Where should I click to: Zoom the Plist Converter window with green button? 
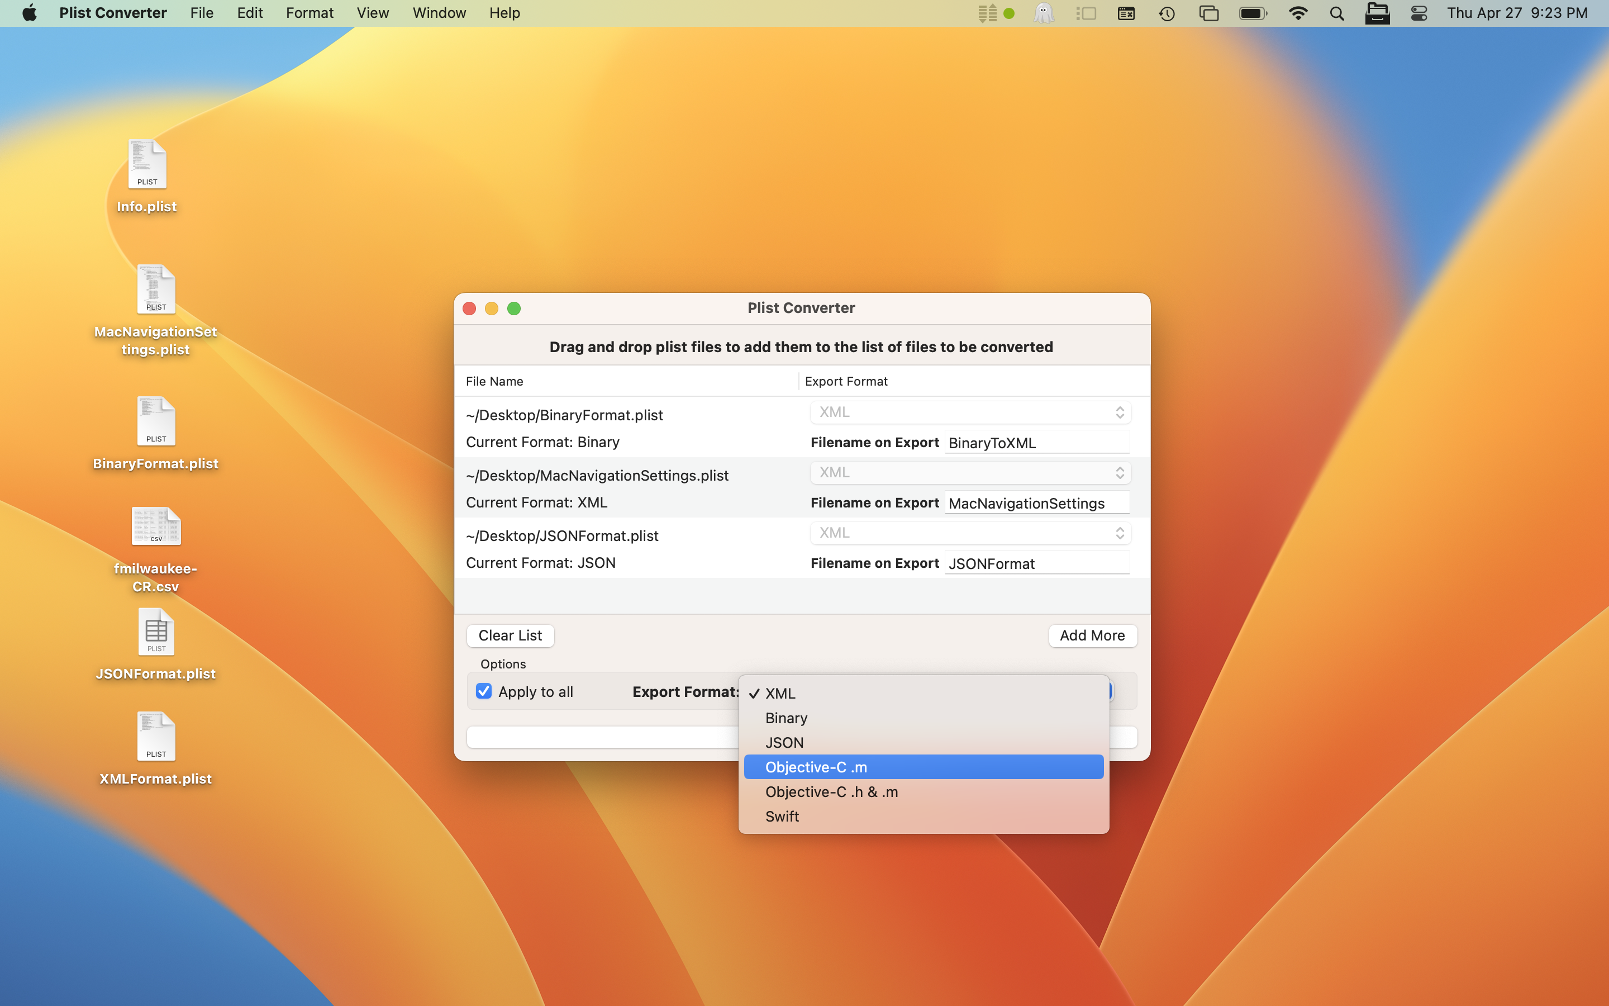coord(514,308)
